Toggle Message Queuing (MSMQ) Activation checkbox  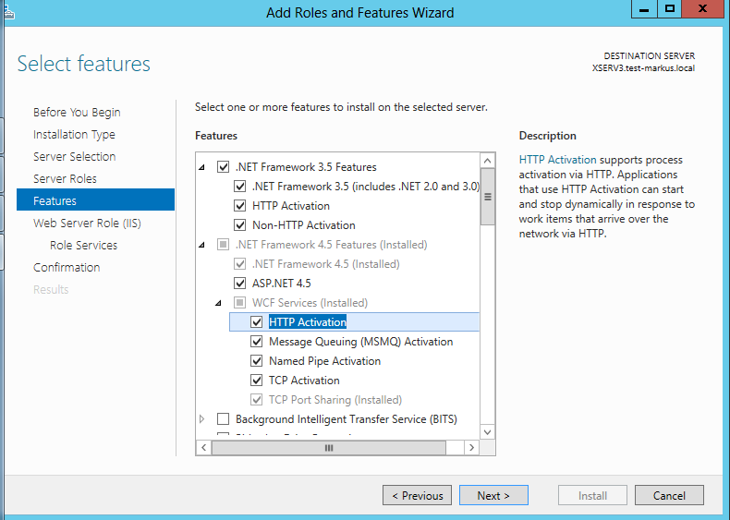[x=257, y=342]
